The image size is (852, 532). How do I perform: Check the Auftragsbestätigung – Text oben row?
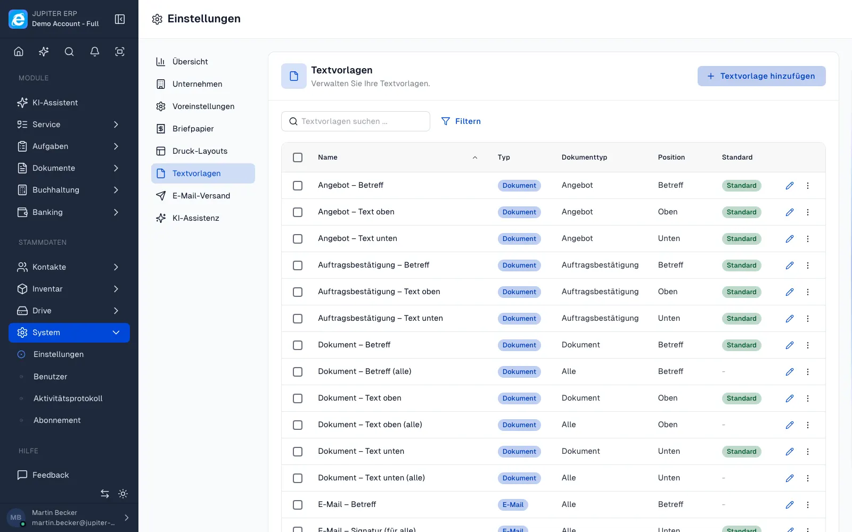pos(298,292)
